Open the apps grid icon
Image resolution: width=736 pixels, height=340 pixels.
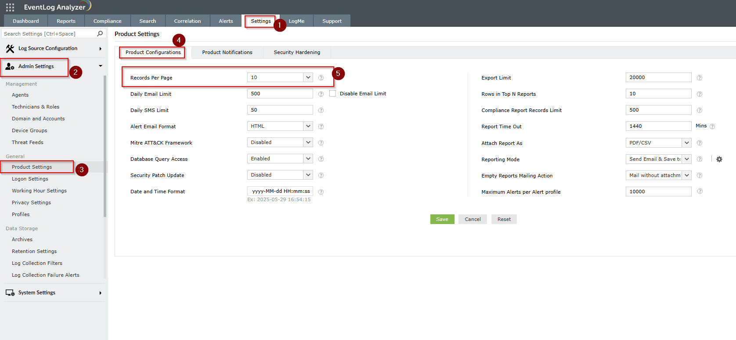click(10, 7)
